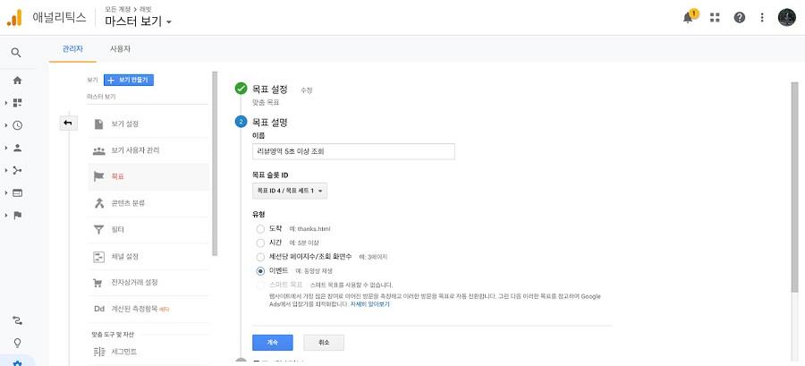Screen dimensions: 805x366
Task: Click the 목표 설정 completed checkmark
Action: pos(241,89)
